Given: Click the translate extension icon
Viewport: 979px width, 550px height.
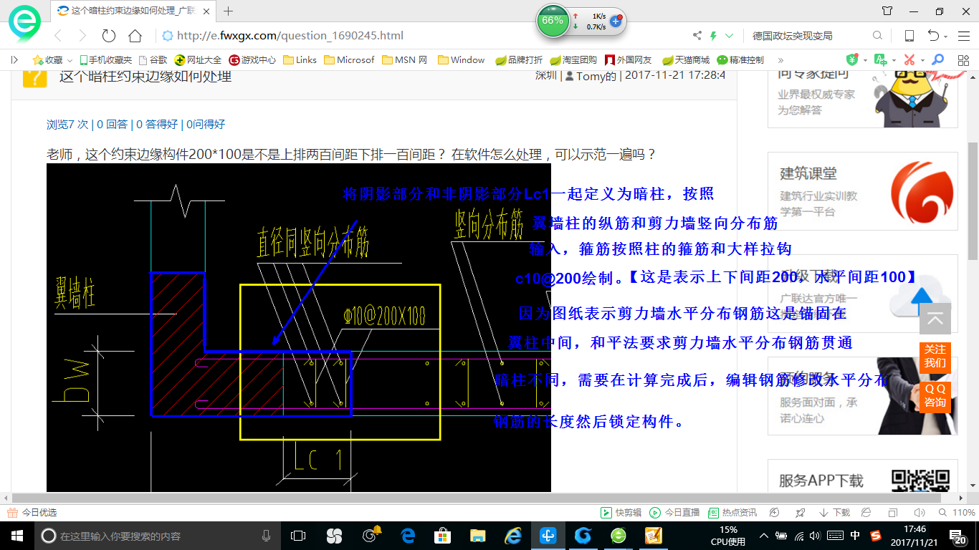Looking at the screenshot, I should click(881, 60).
